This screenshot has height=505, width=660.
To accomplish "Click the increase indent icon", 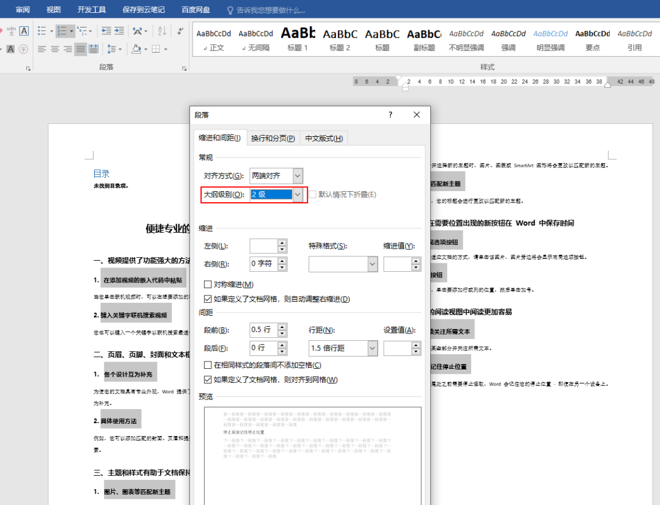I will tap(120, 31).
